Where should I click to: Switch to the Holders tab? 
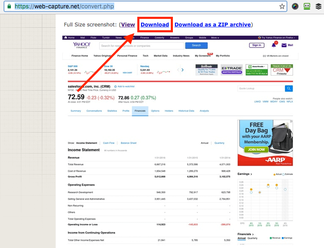point(169,111)
